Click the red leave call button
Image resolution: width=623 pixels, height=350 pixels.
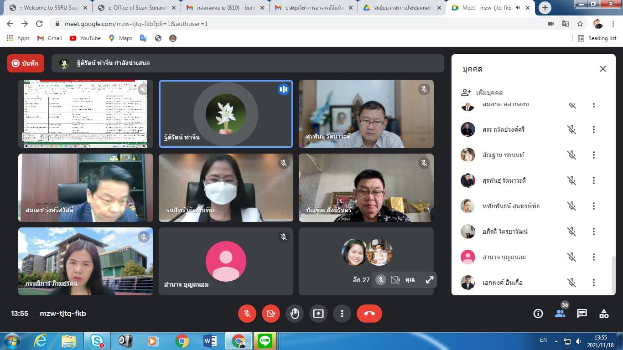[369, 314]
